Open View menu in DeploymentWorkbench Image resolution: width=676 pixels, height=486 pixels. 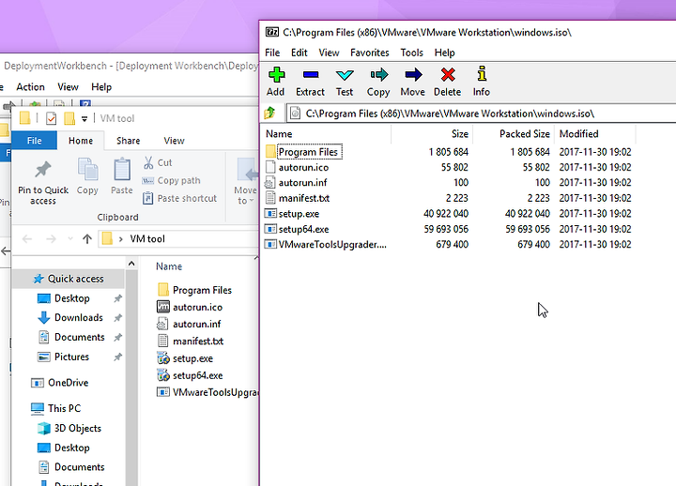(x=69, y=87)
